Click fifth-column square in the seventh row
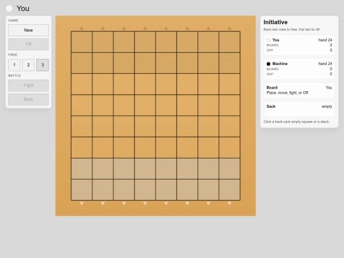The height and width of the screenshot is (258, 344). pyautogui.click(x=166, y=169)
